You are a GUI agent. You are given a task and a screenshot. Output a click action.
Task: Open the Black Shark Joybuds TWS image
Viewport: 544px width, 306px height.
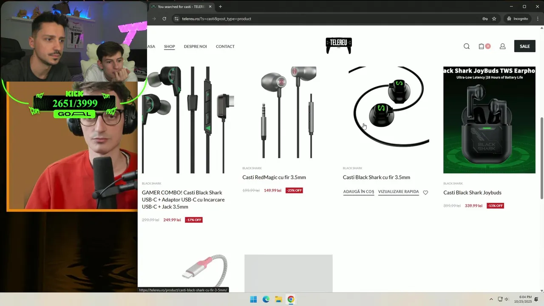489,120
